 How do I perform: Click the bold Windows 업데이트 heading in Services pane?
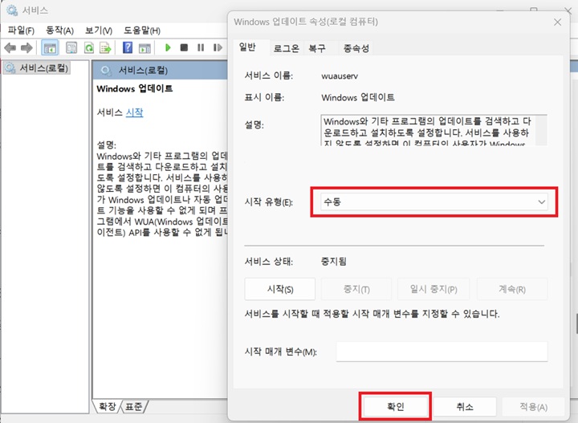tap(135, 89)
